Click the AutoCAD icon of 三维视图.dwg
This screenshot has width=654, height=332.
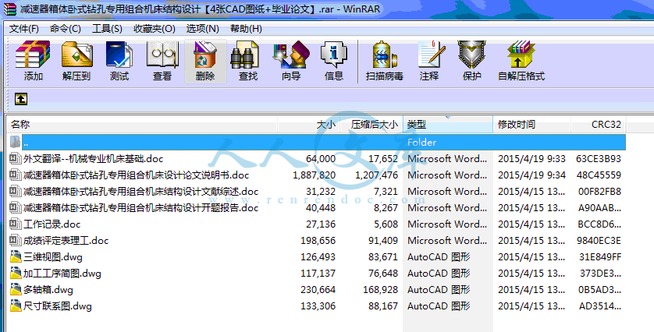16,256
